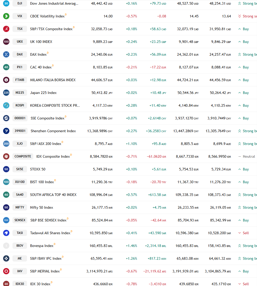Click the -0.71% change for IDX Composite

[x=131, y=156]
